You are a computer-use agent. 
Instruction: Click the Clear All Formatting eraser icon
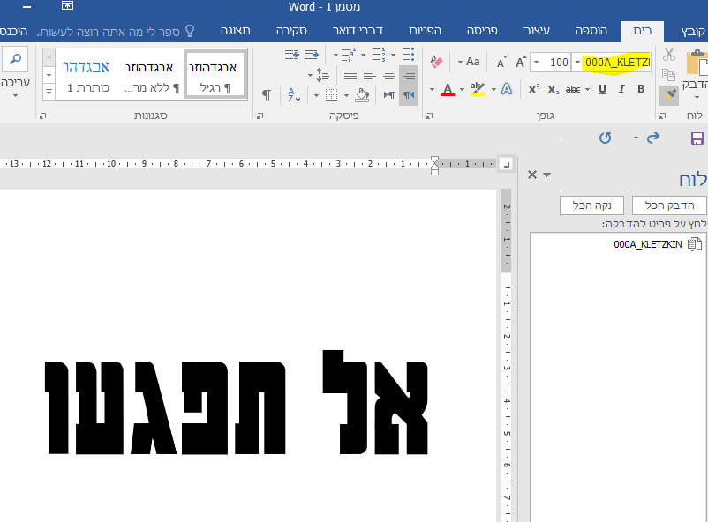[436, 62]
